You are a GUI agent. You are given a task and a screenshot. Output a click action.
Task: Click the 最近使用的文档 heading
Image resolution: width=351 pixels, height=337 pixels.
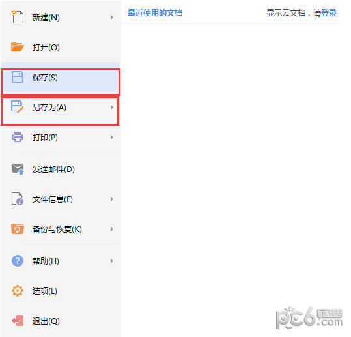[x=155, y=13]
